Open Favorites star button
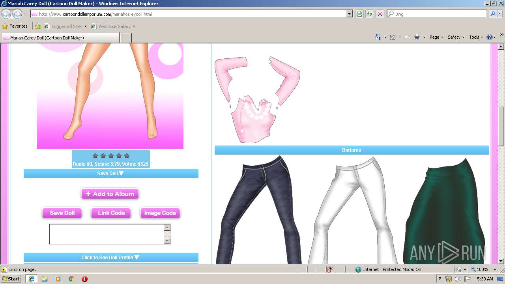The image size is (505, 284). point(15,26)
